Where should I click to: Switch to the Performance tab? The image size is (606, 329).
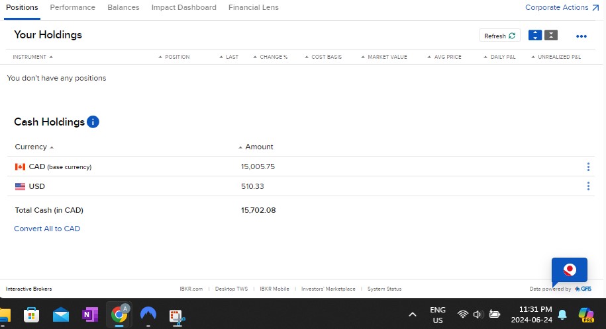pos(73,7)
